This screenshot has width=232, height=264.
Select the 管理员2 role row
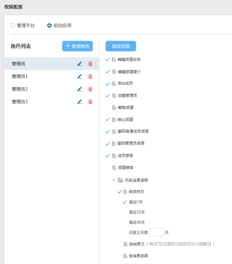(52, 89)
